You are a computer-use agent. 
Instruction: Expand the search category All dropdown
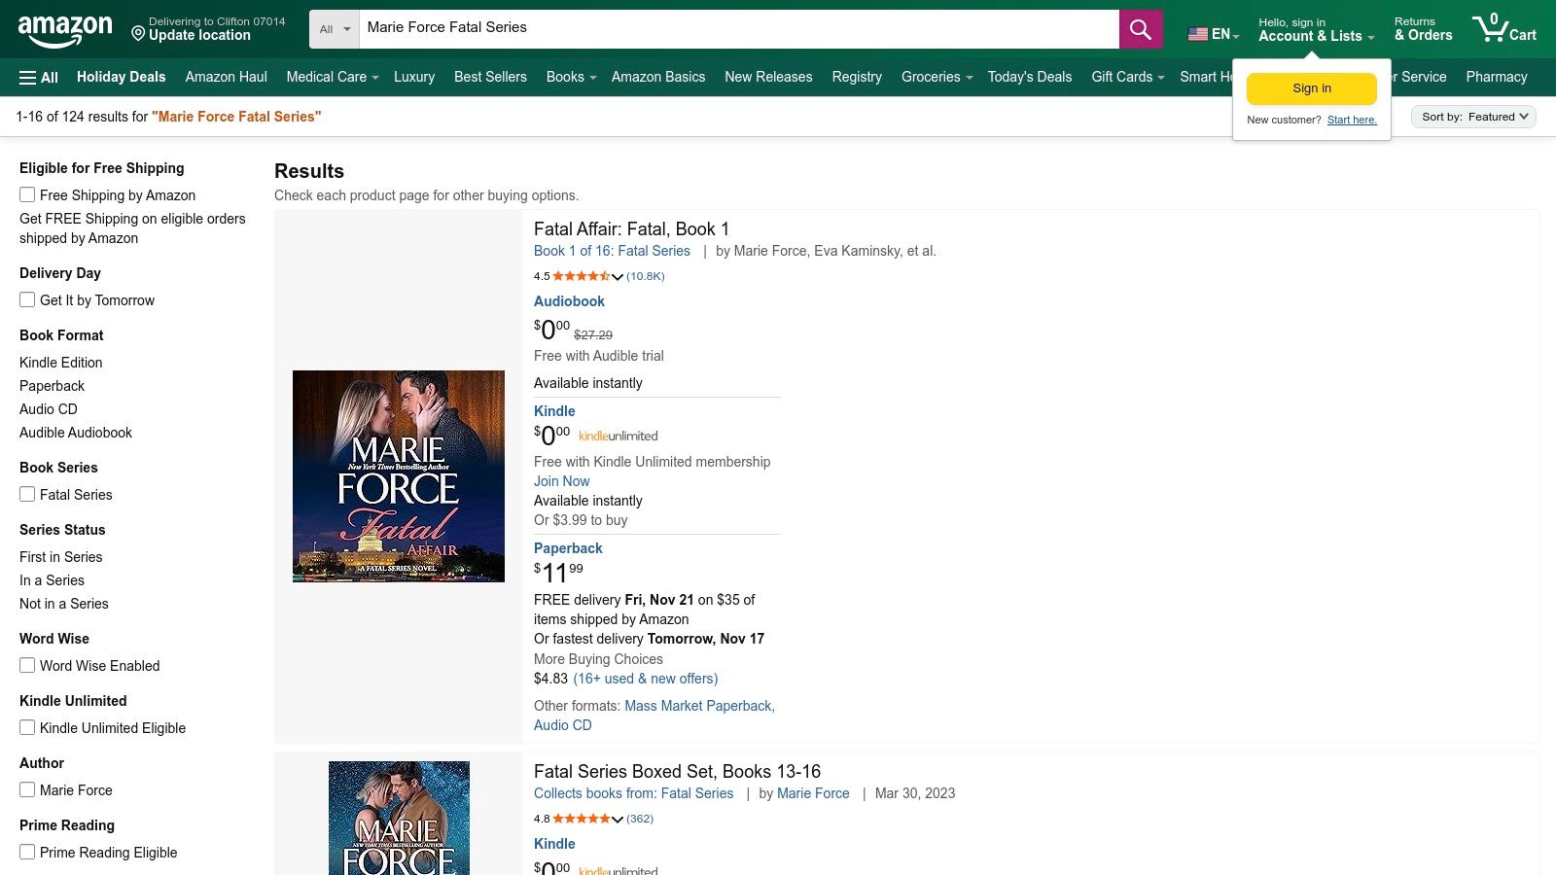(334, 28)
